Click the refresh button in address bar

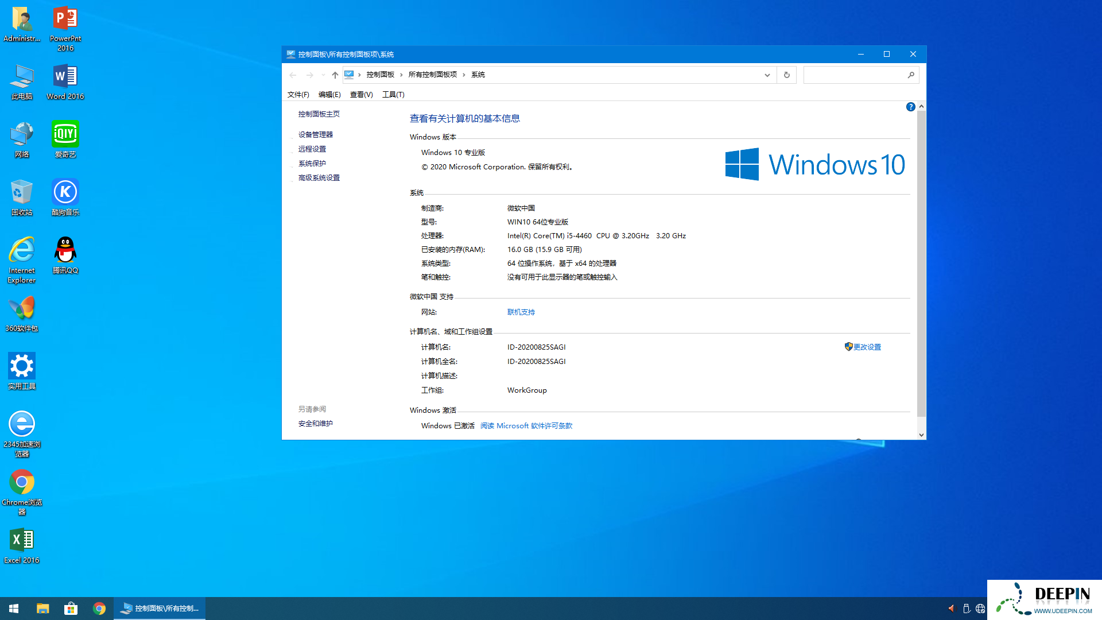[x=787, y=75]
